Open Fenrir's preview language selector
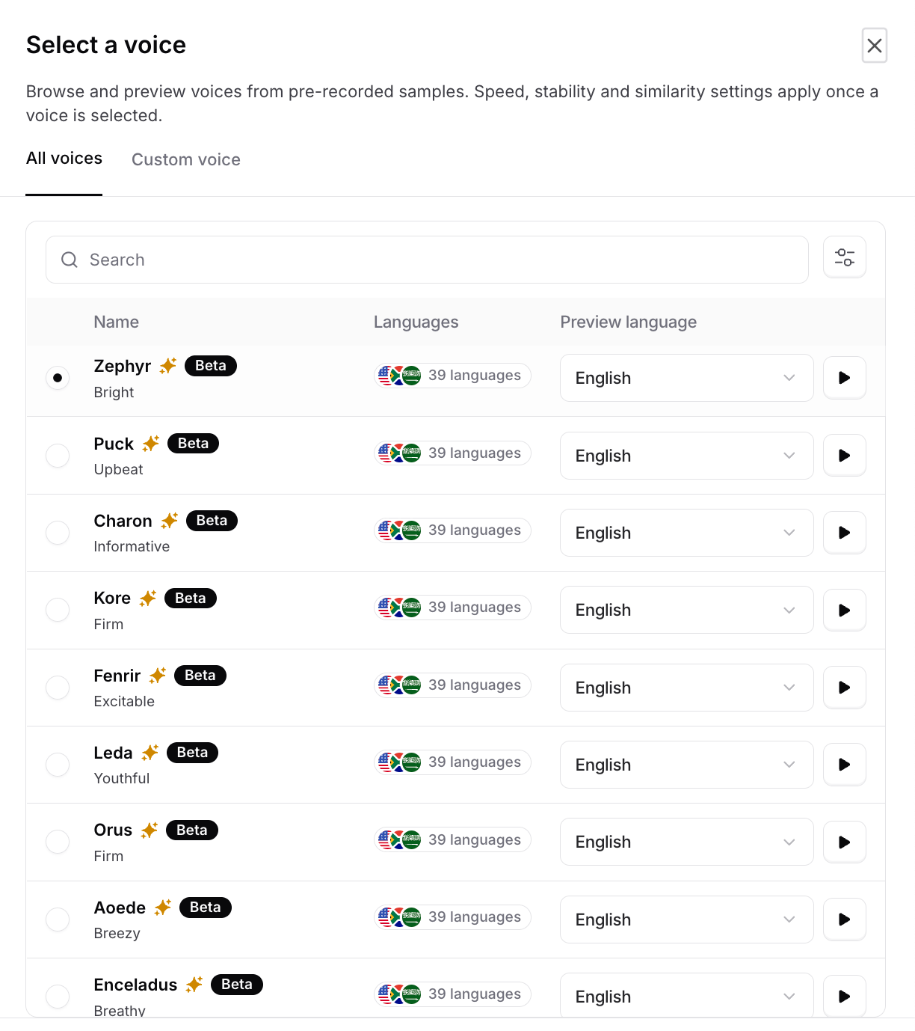This screenshot has width=915, height=1031. tap(686, 687)
